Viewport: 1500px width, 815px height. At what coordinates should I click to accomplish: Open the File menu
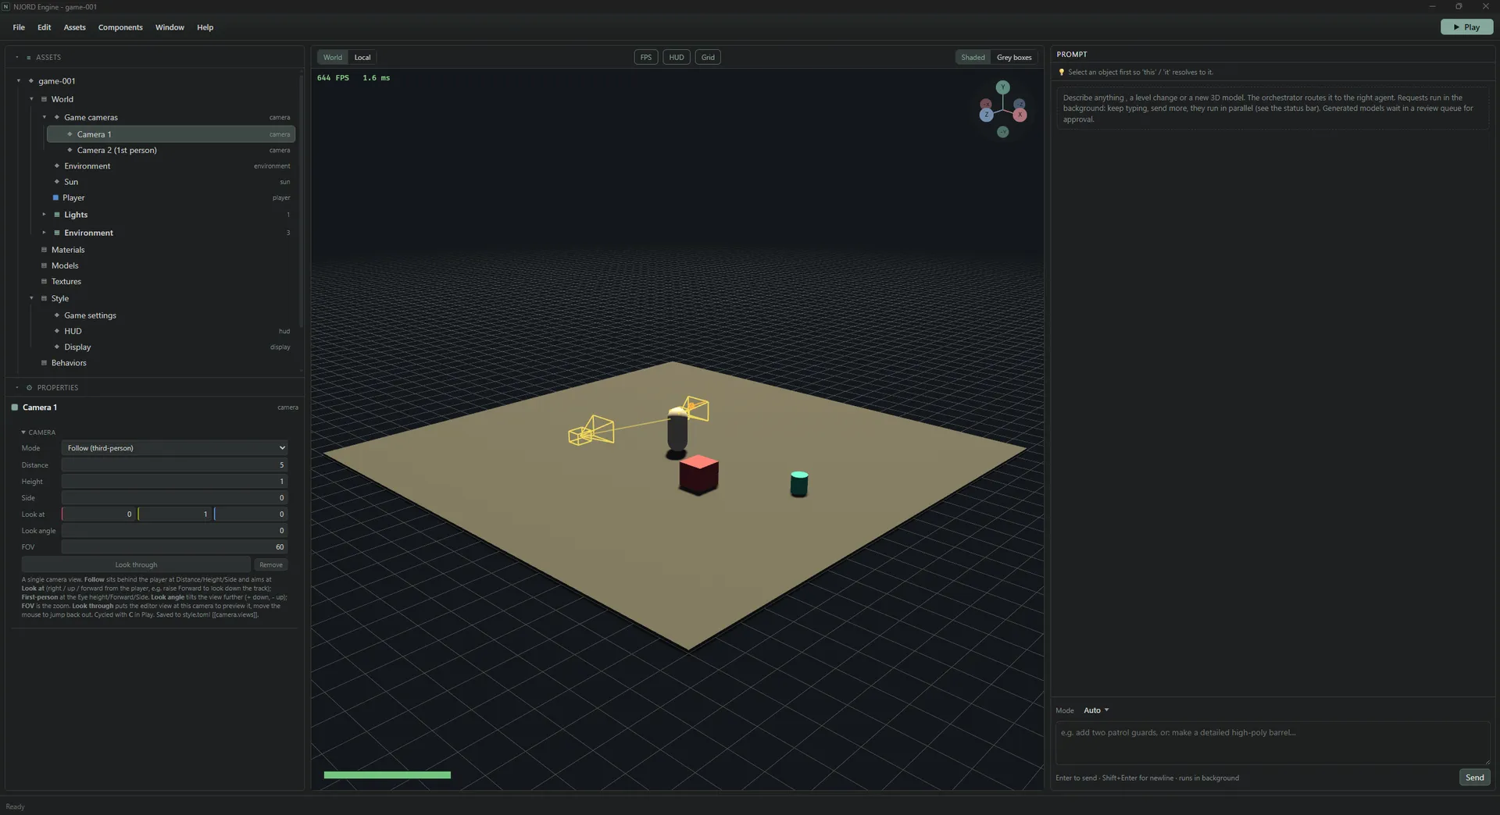pos(19,27)
